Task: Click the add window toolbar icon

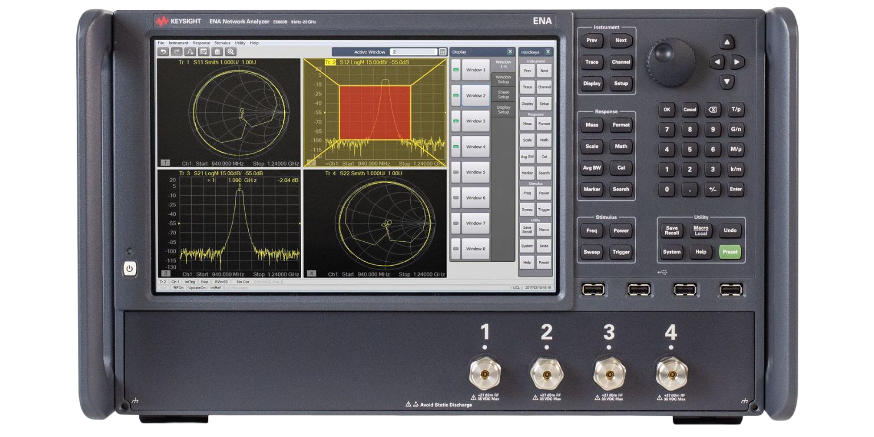Action: [203, 52]
